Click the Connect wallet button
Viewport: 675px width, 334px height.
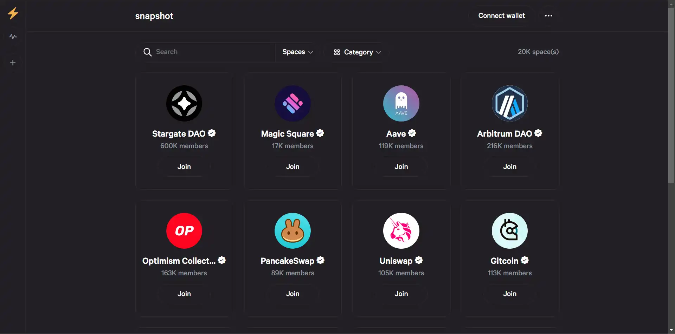click(x=501, y=16)
